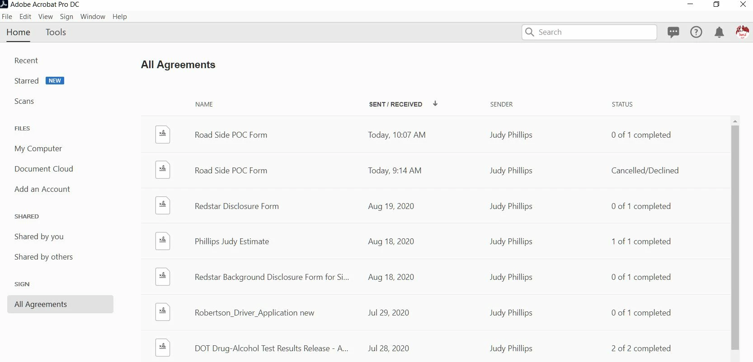Click the Aug 19, 2020 date
This screenshot has height=362, width=753.
(x=391, y=206)
